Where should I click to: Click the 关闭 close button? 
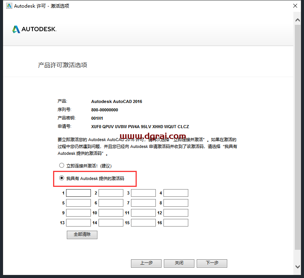[x=179, y=263]
